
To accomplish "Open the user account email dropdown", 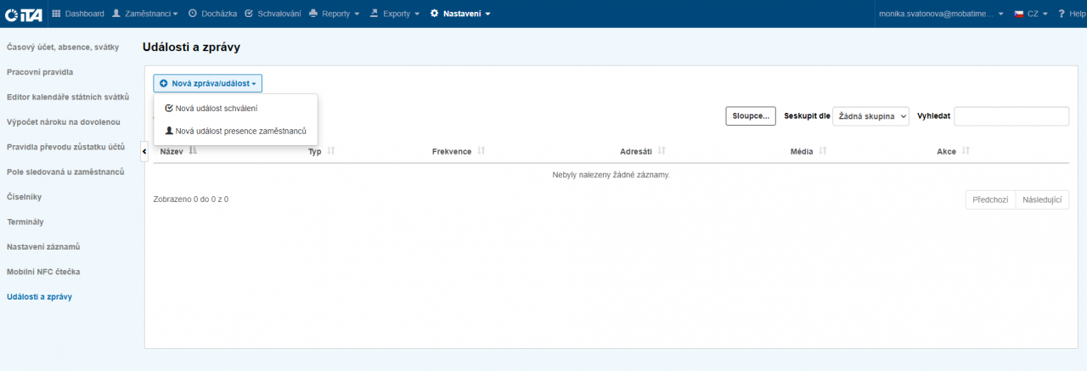I will click(942, 14).
